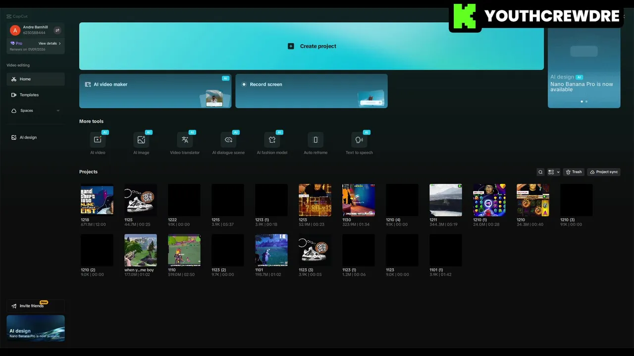The width and height of the screenshot is (634, 356).
Task: Open project 1210 (4) thumbnail
Action: click(402, 200)
